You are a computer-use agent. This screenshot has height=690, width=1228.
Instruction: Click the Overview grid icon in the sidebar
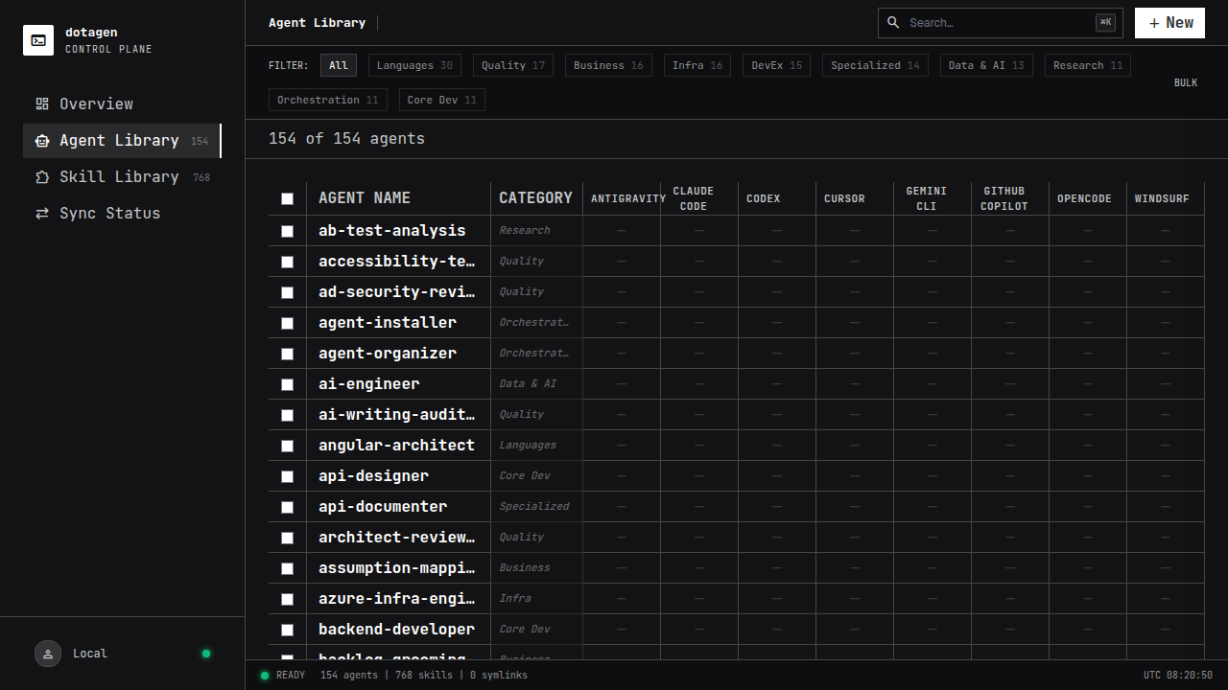[x=42, y=103]
